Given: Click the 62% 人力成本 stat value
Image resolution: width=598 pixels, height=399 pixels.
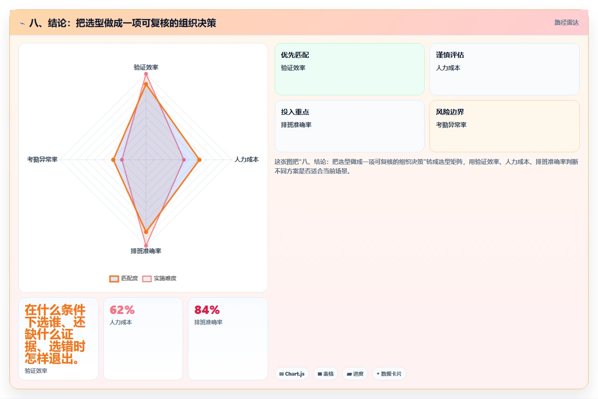Looking at the screenshot, I should 122,310.
